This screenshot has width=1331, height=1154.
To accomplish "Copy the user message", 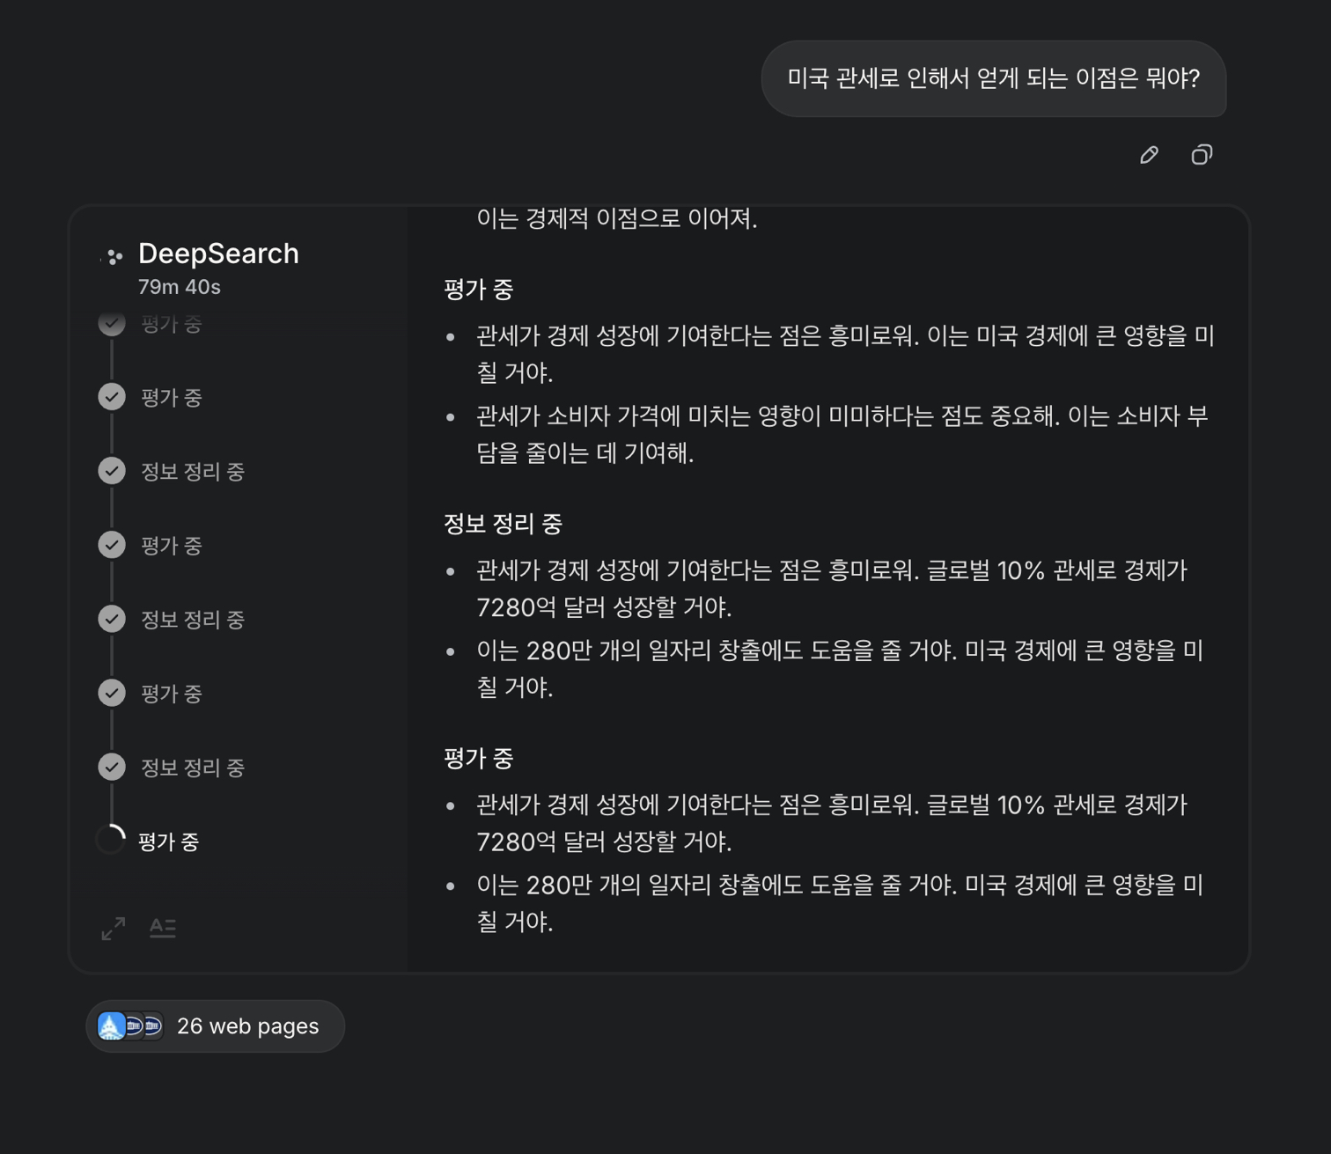I will pyautogui.click(x=1202, y=155).
